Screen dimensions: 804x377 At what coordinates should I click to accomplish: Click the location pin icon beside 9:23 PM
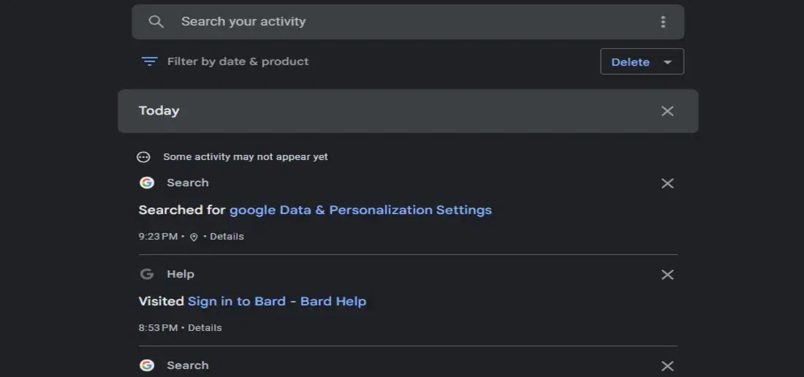point(194,237)
